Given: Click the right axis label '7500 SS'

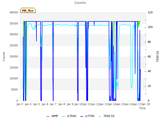Looking at the screenshot, I should 157,56.
